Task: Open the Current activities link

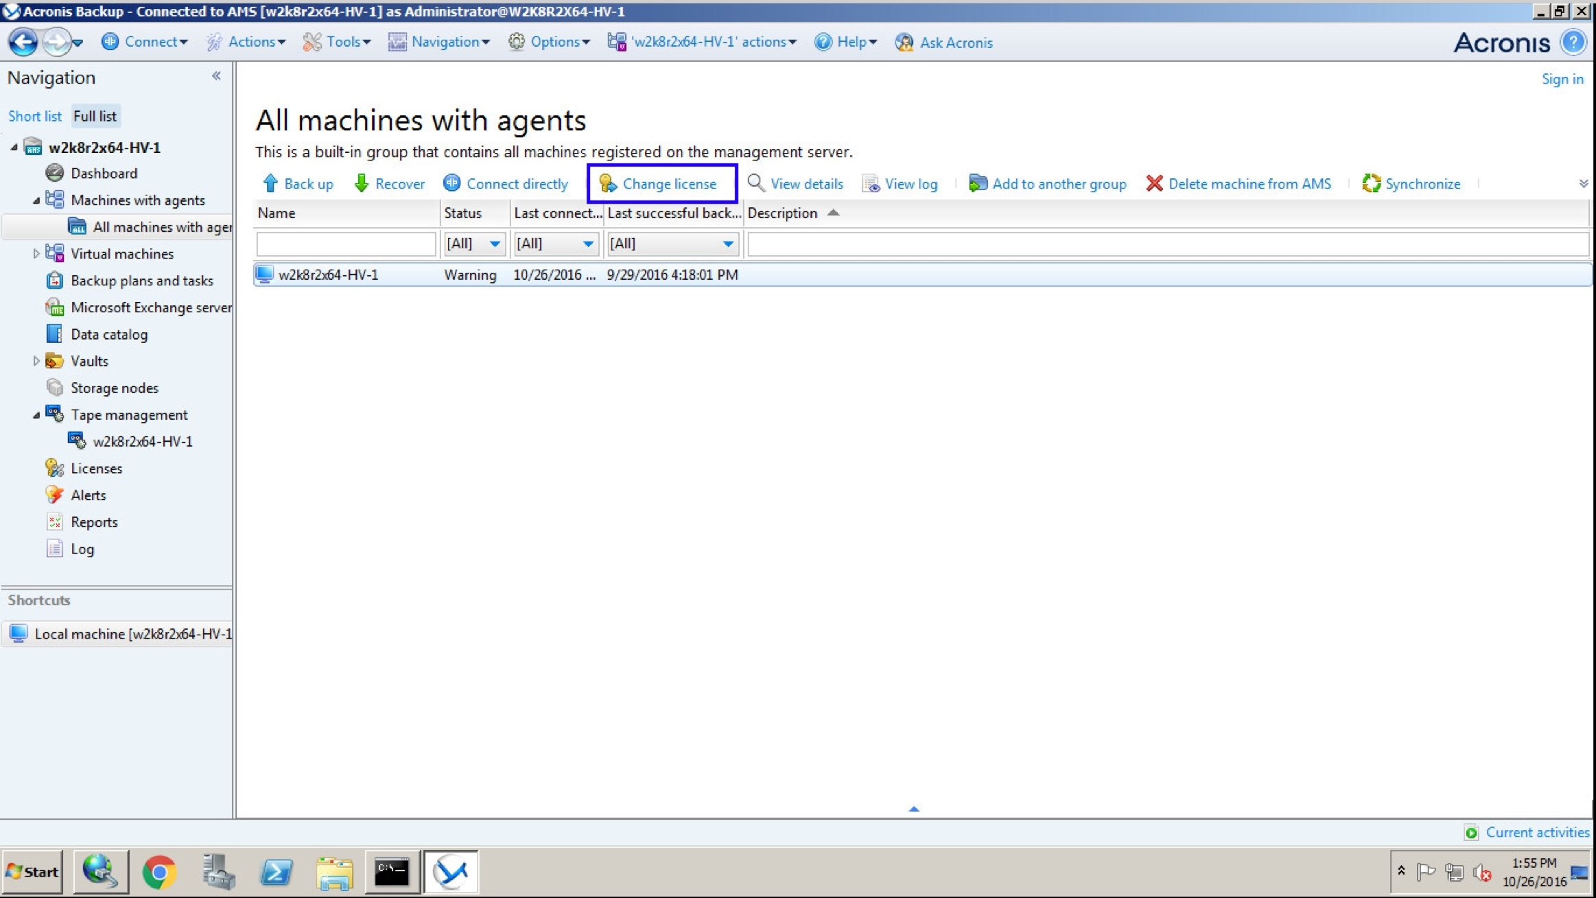Action: (x=1536, y=832)
